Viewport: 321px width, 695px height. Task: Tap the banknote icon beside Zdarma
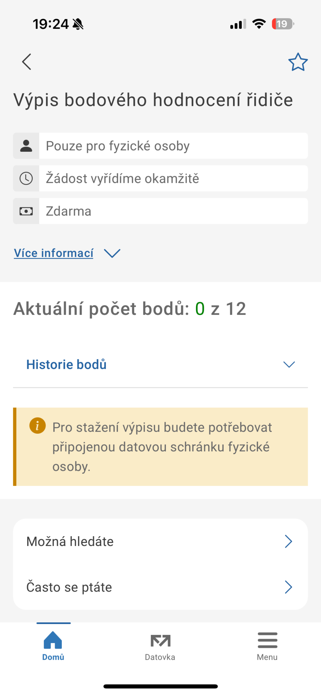click(x=26, y=211)
